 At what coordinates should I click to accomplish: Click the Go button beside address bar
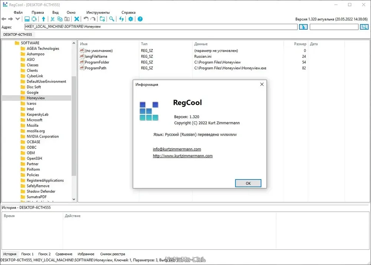[x=303, y=27]
